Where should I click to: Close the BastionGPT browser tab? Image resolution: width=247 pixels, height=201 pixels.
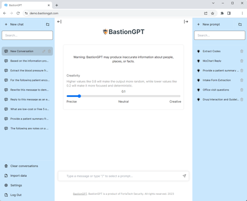tap(48, 5)
